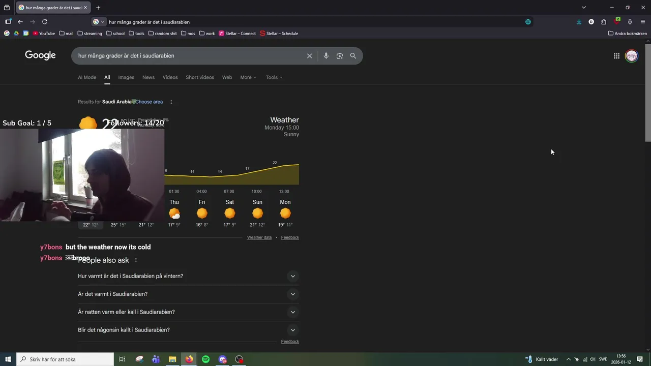The width and height of the screenshot is (651, 366).
Task: Click the magnifier search submit icon
Action: pyautogui.click(x=353, y=56)
